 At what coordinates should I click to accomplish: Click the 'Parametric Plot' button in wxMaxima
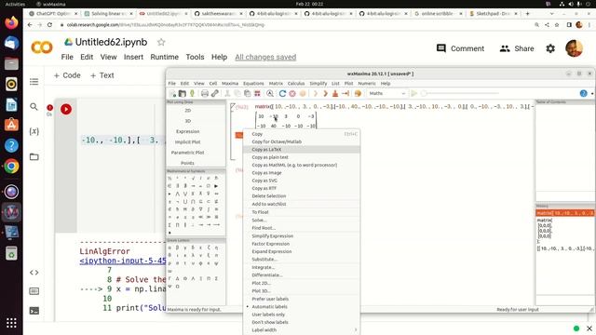click(188, 153)
